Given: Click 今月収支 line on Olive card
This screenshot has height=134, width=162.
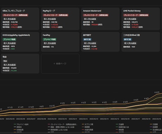Looking at the screenshot, I should tap(10, 25).
